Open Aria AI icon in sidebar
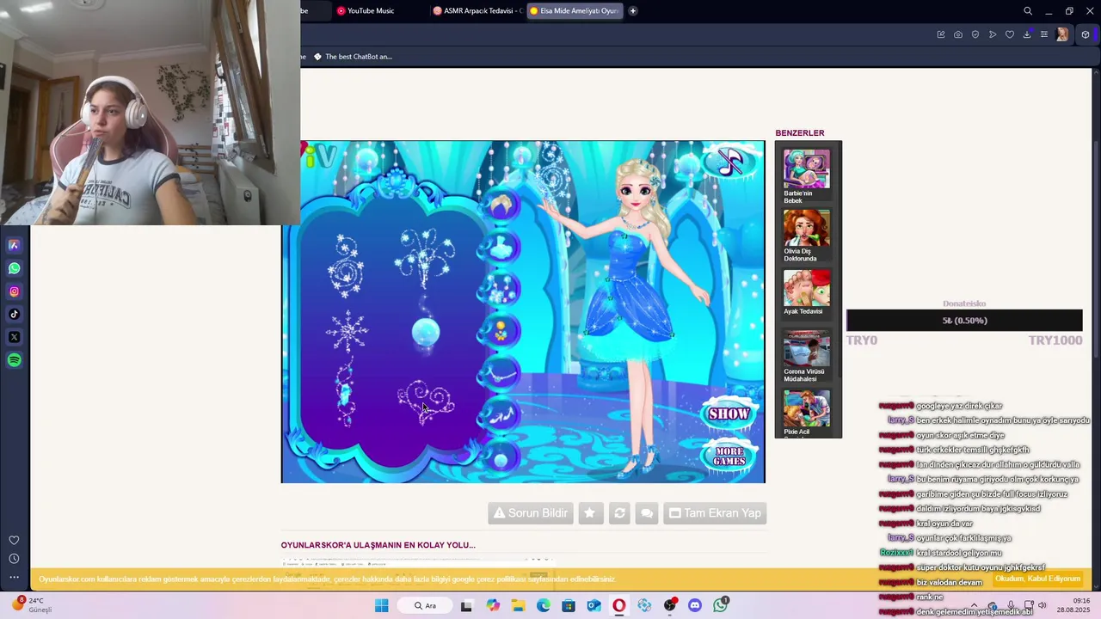The image size is (1101, 619). (14, 245)
